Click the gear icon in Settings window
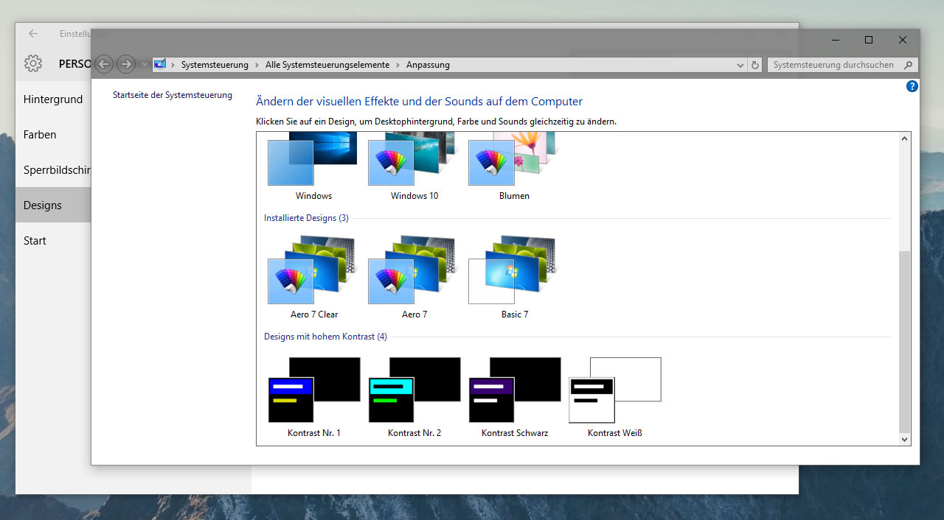This screenshot has width=944, height=520. point(32,63)
